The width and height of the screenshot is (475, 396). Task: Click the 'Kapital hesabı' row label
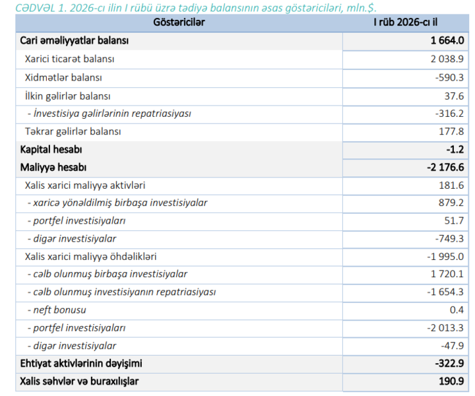[51, 149]
